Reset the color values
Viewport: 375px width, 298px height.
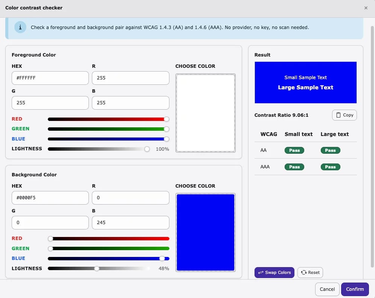[x=310, y=272]
